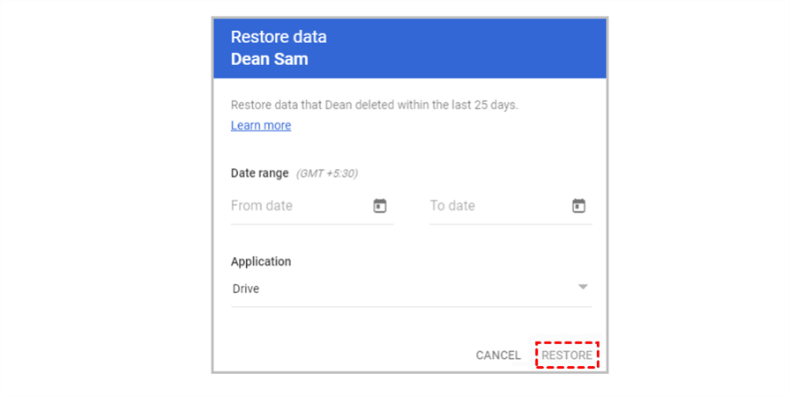Viewport: 790px width, 396px height.
Task: Expand the Application dropdown arrow
Action: tap(582, 288)
